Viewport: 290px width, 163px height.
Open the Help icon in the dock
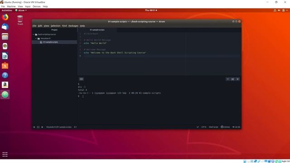pos(5,75)
